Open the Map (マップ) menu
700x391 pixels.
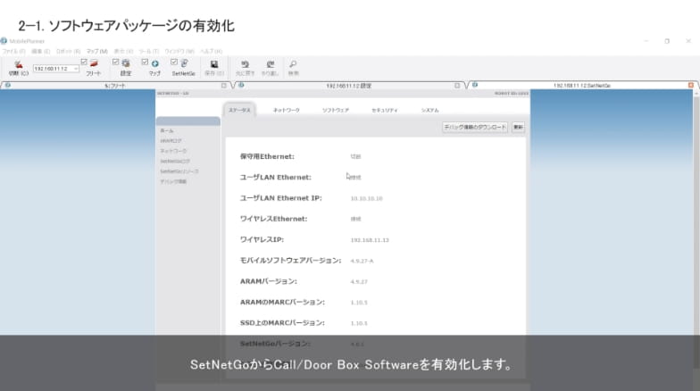(96, 52)
